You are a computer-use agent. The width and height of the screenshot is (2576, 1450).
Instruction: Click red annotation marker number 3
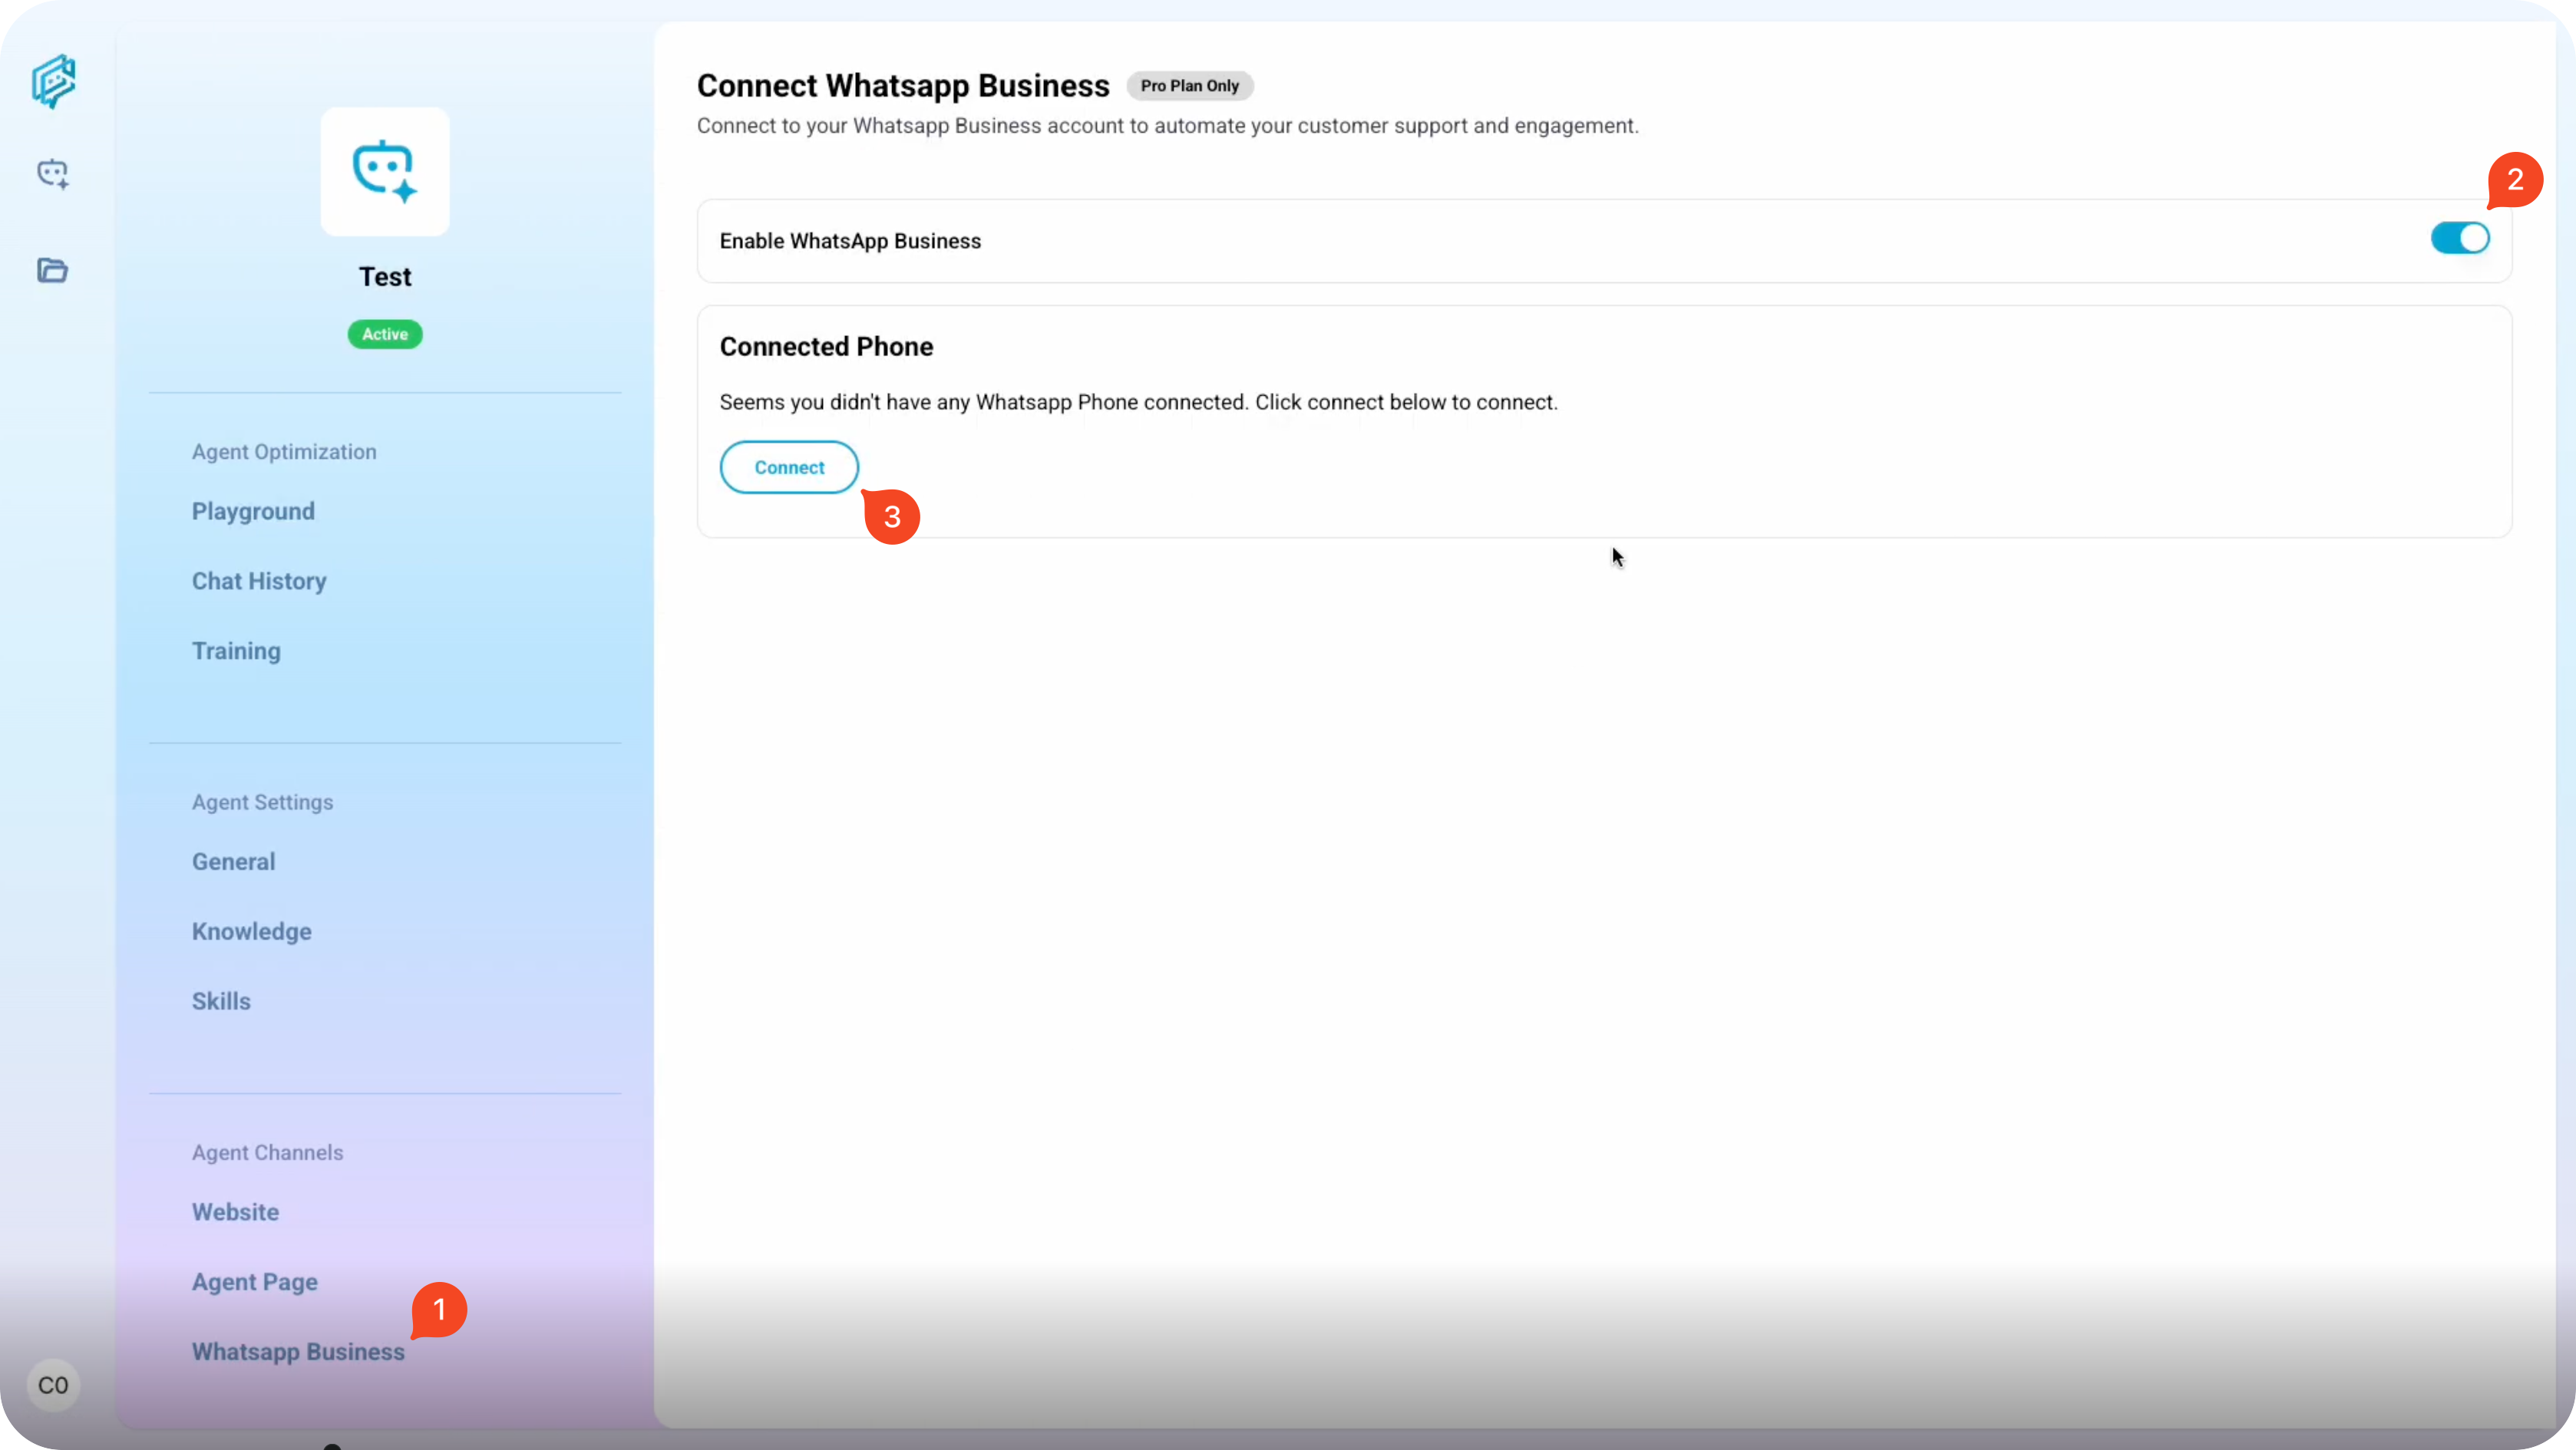tap(892, 516)
